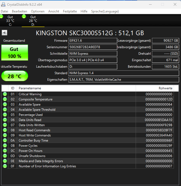Image resolution: width=181 pixels, height=186 pixels.
Task: Click the Schnittstelle field NVM Express
Action: point(93,54)
